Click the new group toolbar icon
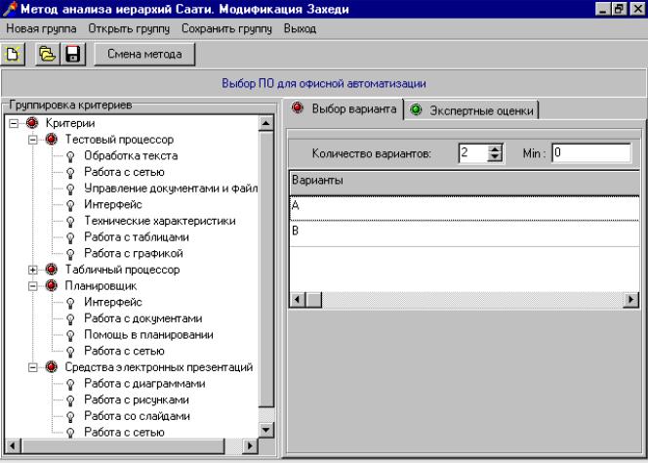The width and height of the screenshot is (648, 463). click(16, 54)
